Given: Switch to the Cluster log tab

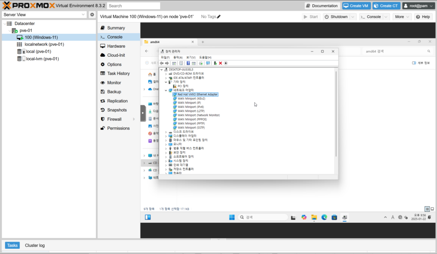Looking at the screenshot, I should (x=35, y=245).
